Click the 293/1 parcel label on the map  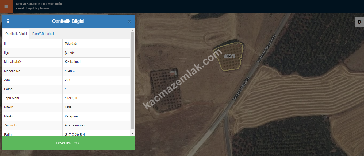coord(229,56)
